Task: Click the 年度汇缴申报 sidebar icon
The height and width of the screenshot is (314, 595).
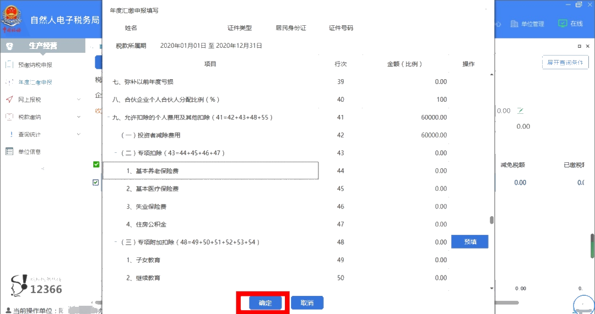Action: pos(9,82)
